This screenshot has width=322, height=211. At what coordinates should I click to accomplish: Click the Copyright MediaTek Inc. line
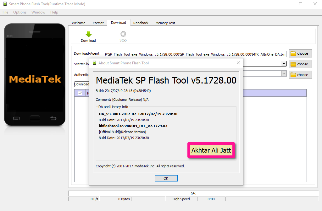(140, 166)
